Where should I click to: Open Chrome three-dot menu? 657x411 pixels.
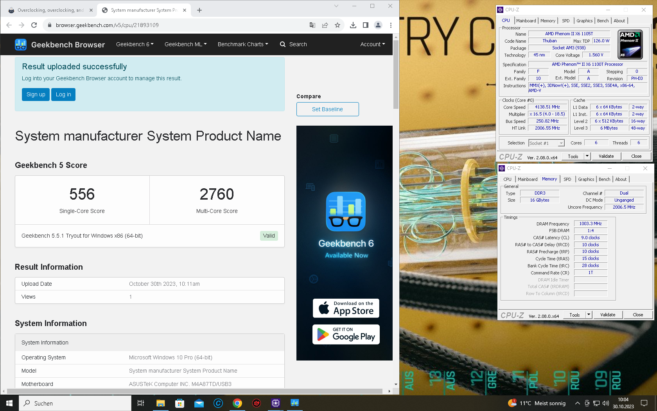[391, 25]
